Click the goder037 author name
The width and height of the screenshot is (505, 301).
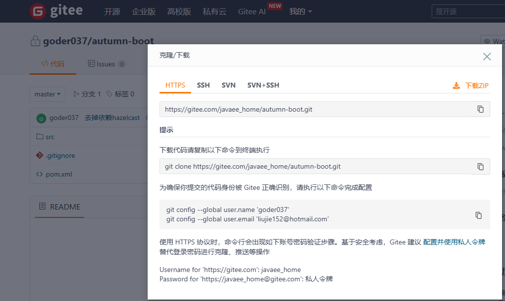coord(64,118)
